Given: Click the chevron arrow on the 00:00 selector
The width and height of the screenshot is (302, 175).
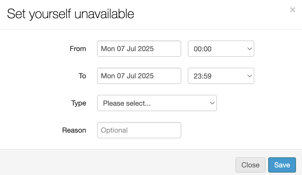Looking at the screenshot, I should 249,49.
